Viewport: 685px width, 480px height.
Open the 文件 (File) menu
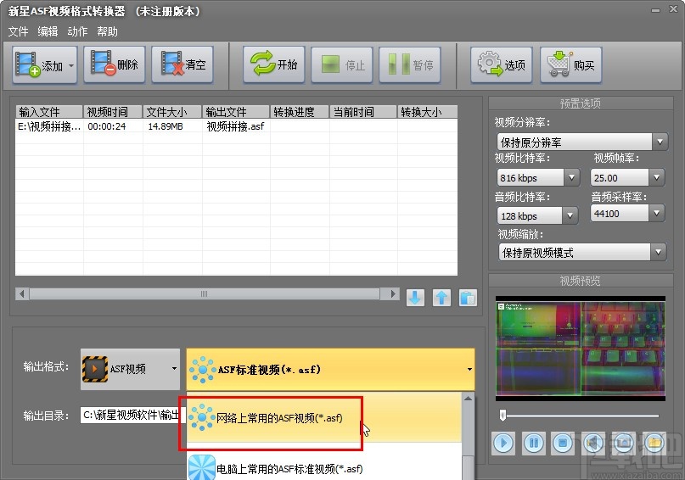click(18, 31)
